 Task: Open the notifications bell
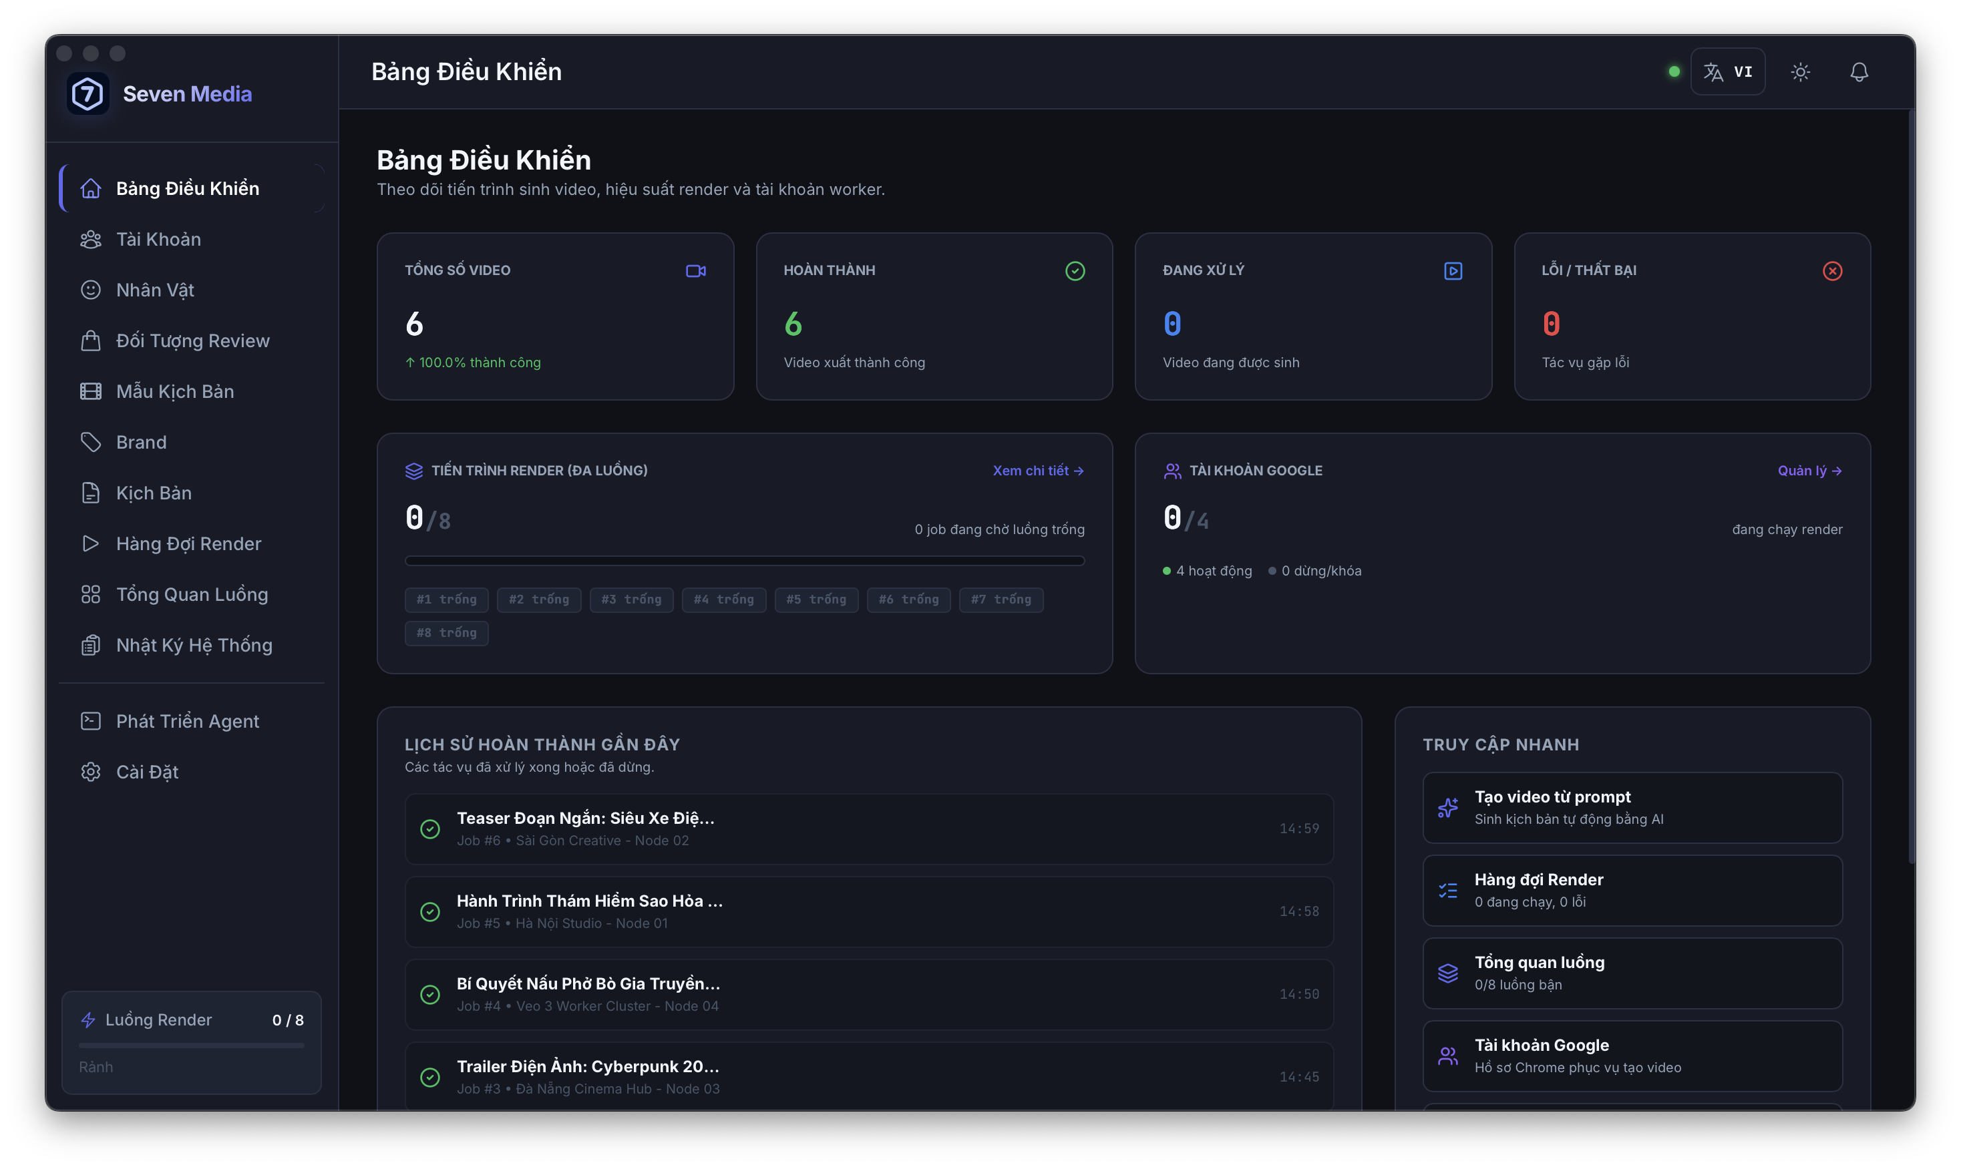1858,71
